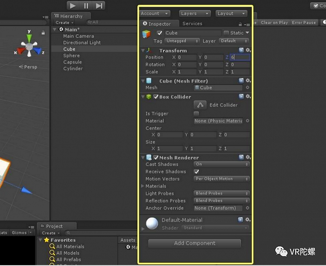Click the Cube GameObject icon in Inspector
The image size is (326, 266).
point(146,34)
